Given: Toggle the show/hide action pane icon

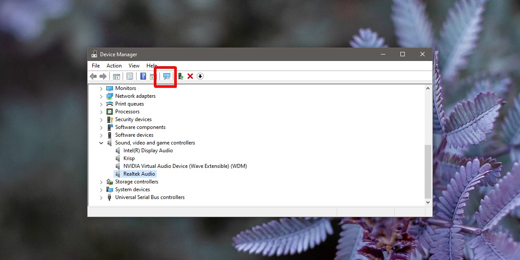Looking at the screenshot, I should pyautogui.click(x=152, y=77).
